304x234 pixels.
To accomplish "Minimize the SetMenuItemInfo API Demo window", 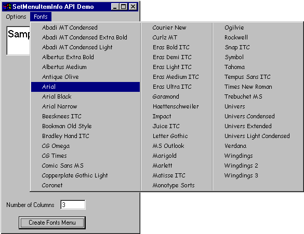I will pyautogui.click(x=115, y=7).
